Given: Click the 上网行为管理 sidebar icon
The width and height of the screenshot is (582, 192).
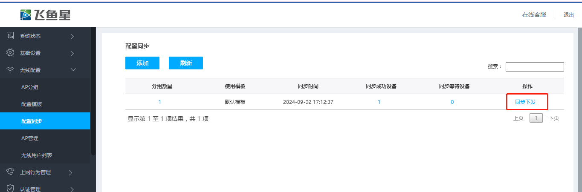Looking at the screenshot, I should coord(11,172).
